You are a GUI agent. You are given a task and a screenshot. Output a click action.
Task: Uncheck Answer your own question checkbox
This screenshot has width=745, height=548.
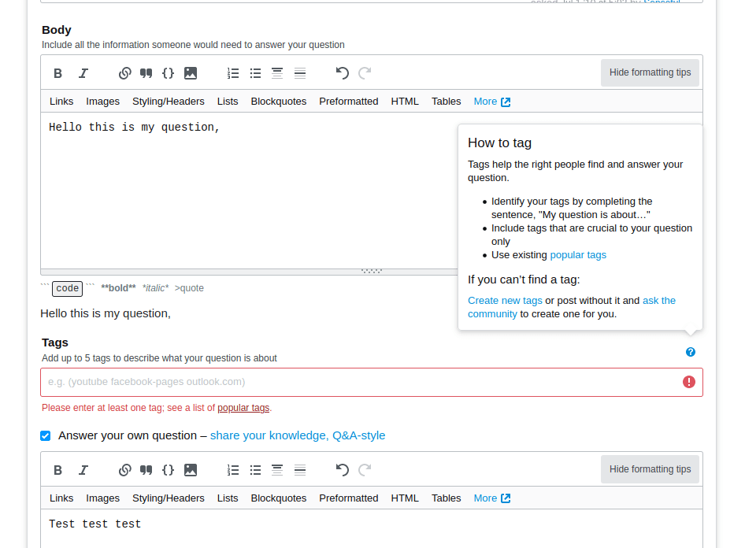tap(45, 436)
